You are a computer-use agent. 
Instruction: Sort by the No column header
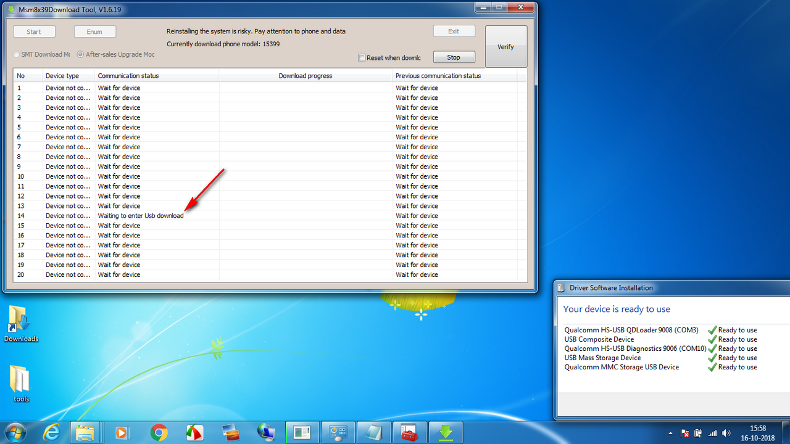28,76
